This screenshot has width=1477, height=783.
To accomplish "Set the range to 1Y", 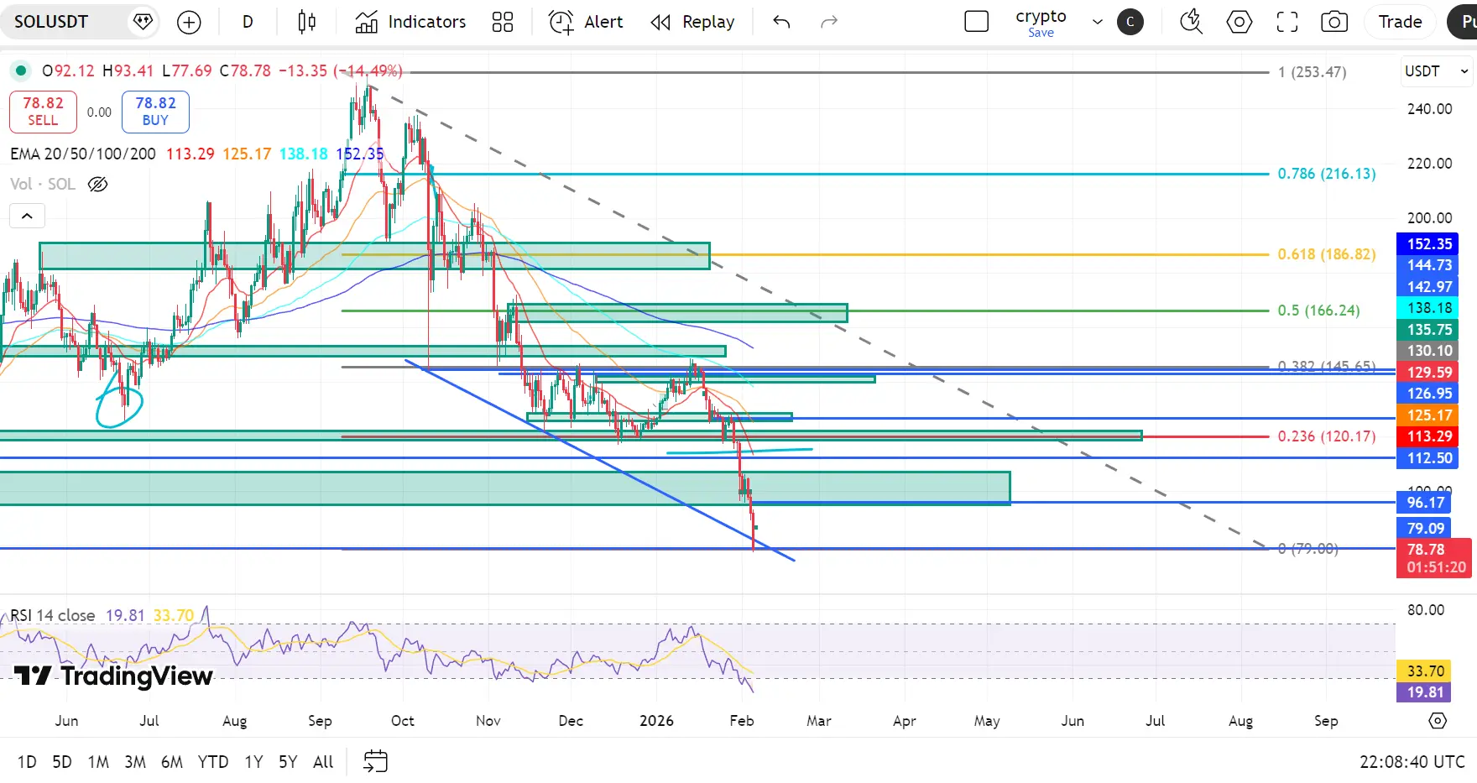I will point(253,762).
